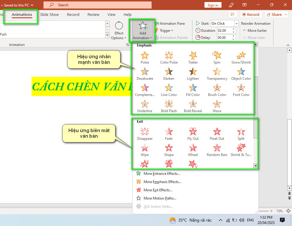Collapse the ribbon with the chevron
Image resolution: width=292 pixels, height=226 pixels.
[x=288, y=45]
